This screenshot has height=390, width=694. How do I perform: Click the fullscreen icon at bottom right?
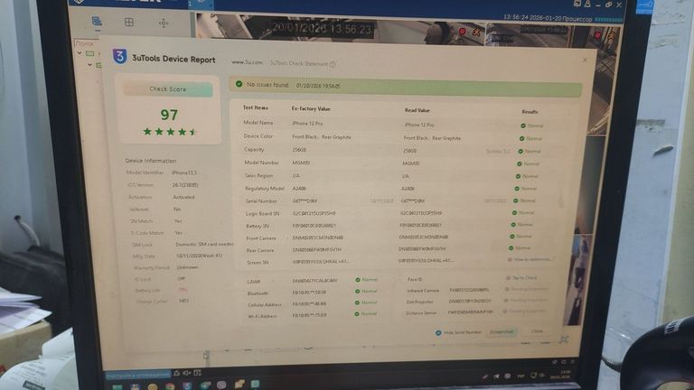tap(564, 339)
